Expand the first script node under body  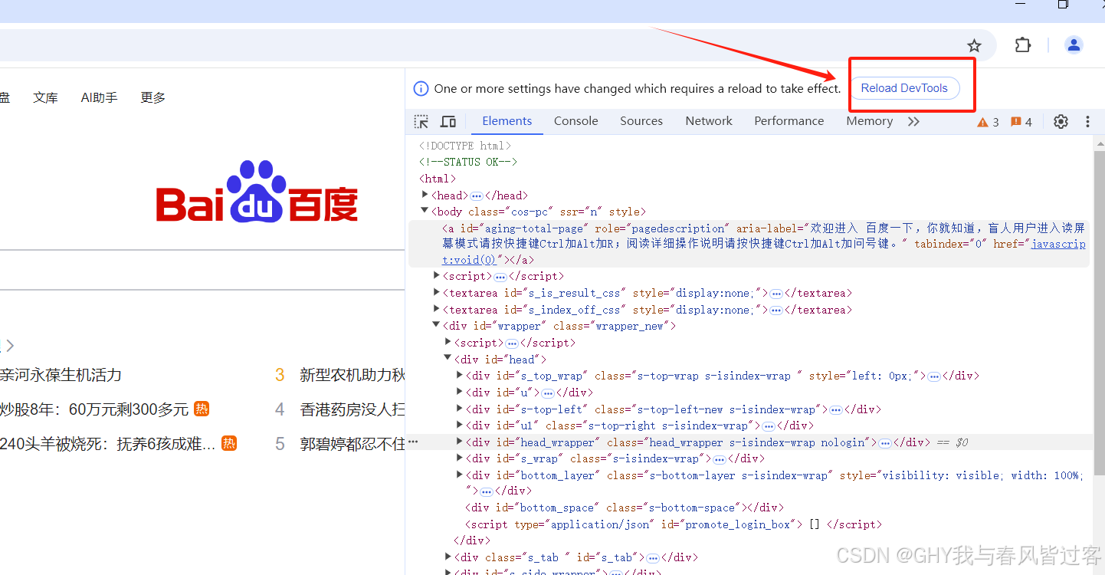(437, 275)
